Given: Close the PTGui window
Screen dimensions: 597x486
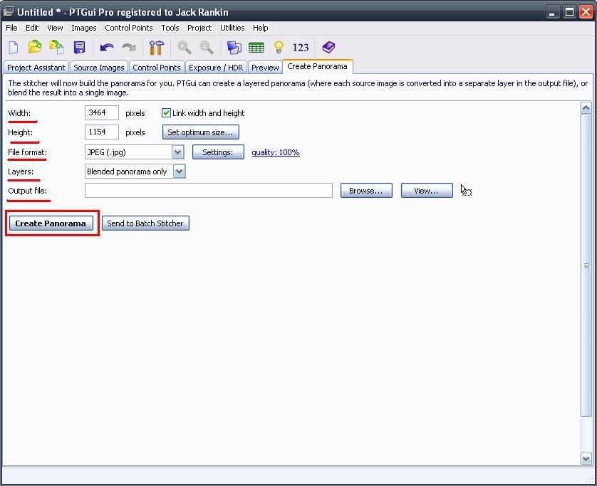Looking at the screenshot, I should pos(586,12).
